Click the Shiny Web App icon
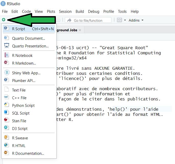This screenshot has width=175, height=164. tap(7, 73)
